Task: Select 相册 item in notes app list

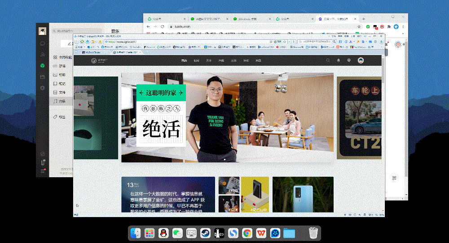Action: (61, 75)
